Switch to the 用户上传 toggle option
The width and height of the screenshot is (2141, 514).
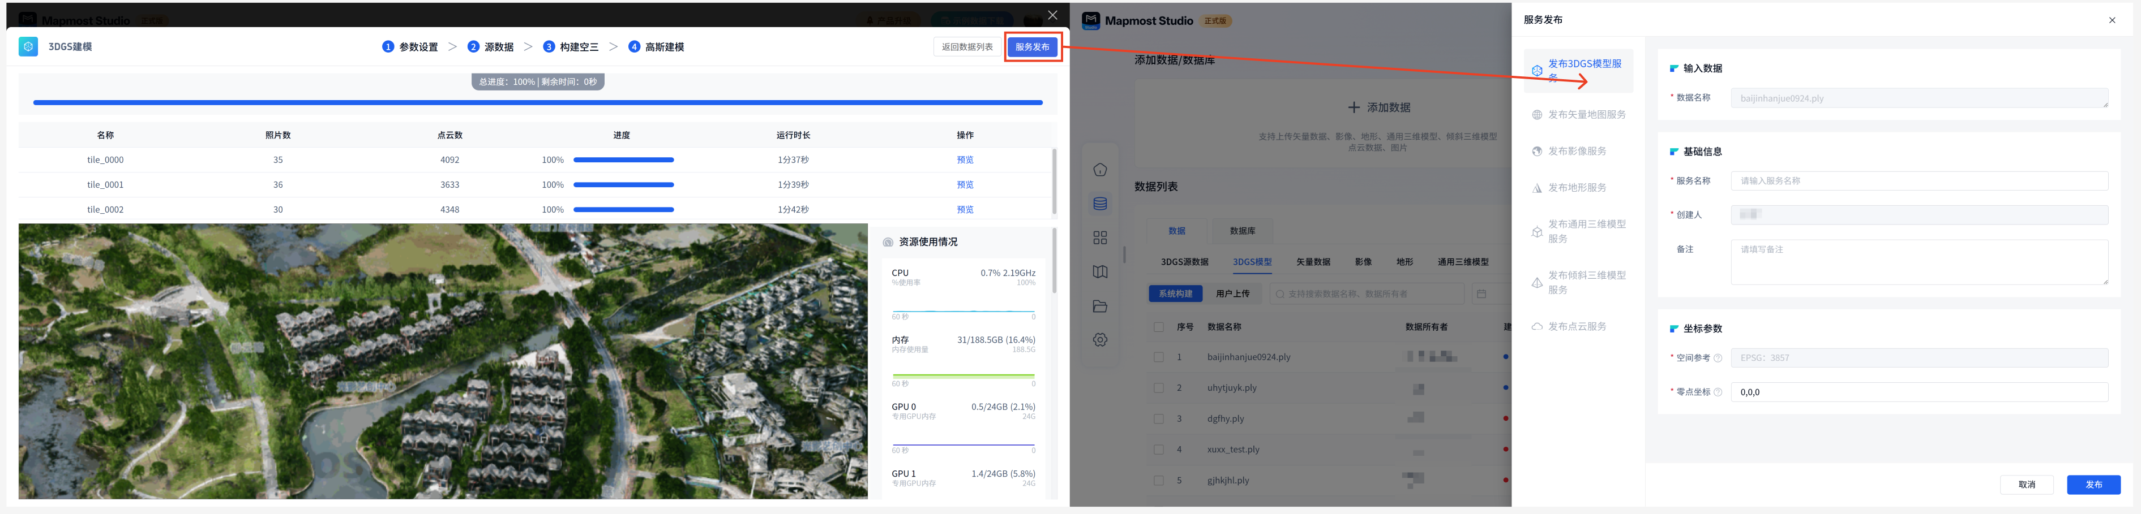1232,294
